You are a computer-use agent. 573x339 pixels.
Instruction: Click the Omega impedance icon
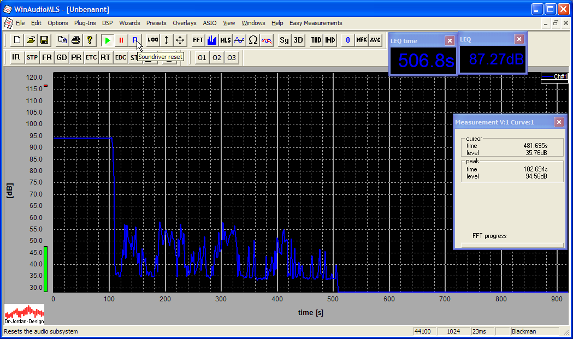(253, 40)
